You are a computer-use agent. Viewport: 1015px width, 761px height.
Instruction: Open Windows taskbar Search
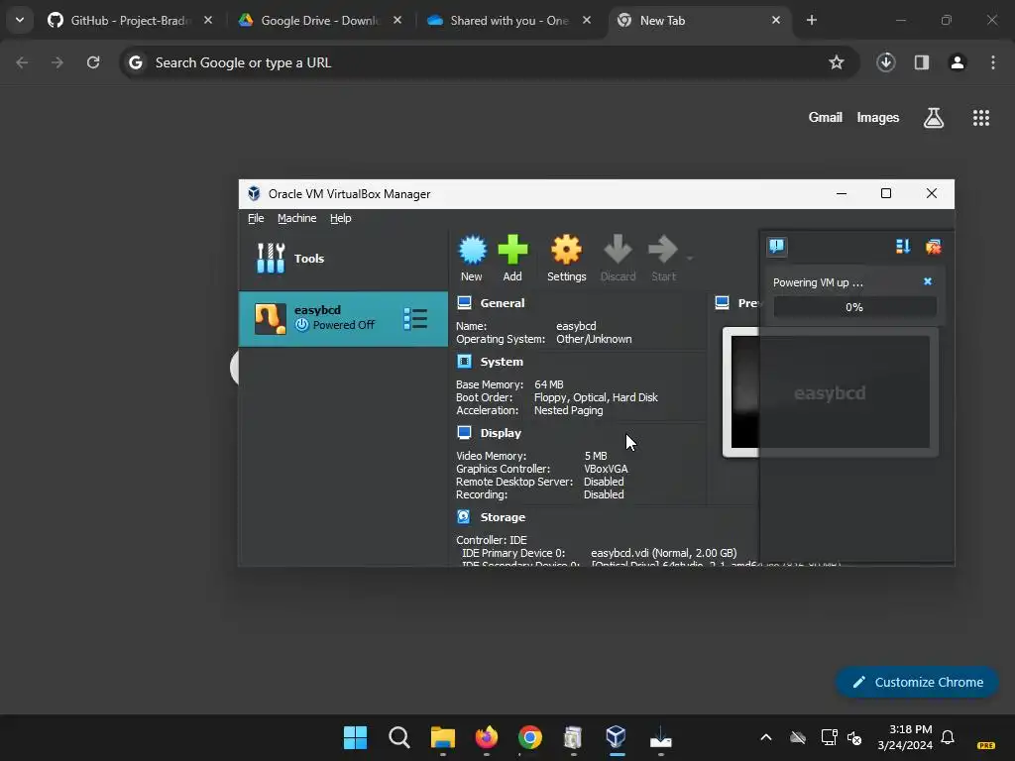[x=398, y=737]
